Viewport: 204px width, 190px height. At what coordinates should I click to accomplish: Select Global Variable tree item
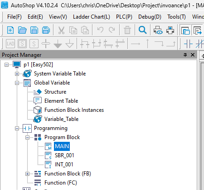click(52, 83)
